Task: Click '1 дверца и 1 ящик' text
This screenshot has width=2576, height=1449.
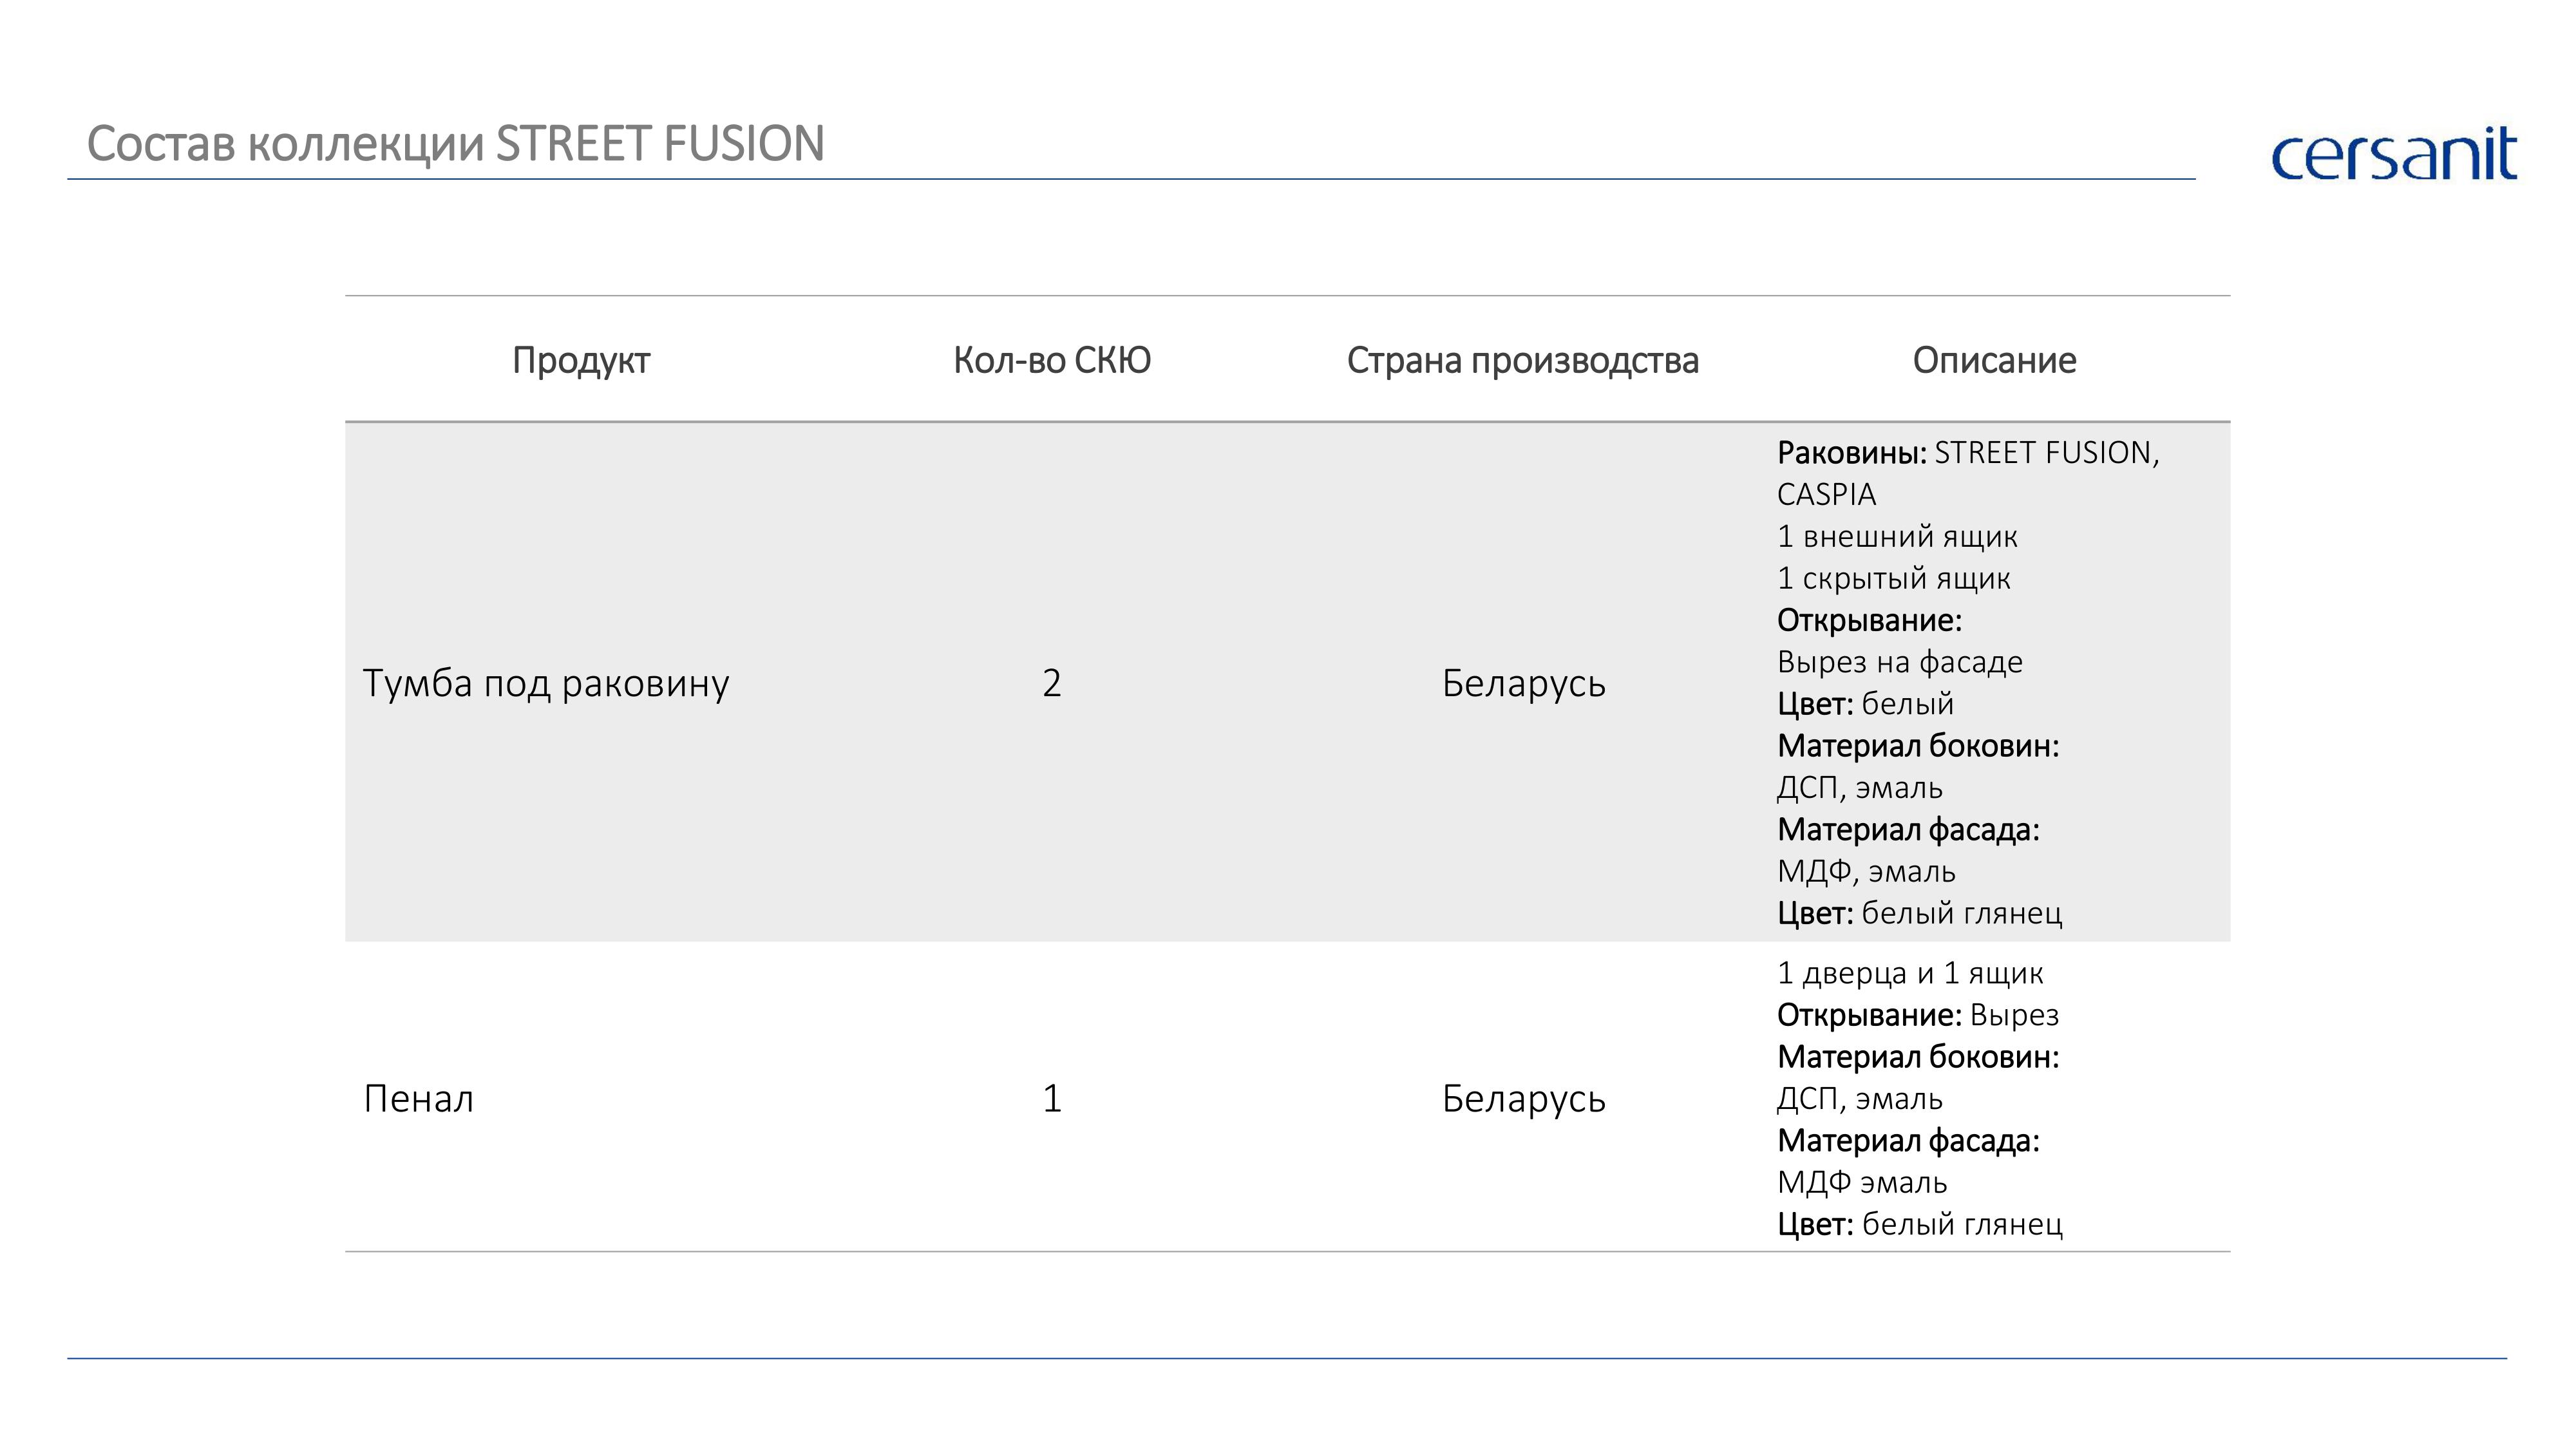Action: (x=1911, y=973)
